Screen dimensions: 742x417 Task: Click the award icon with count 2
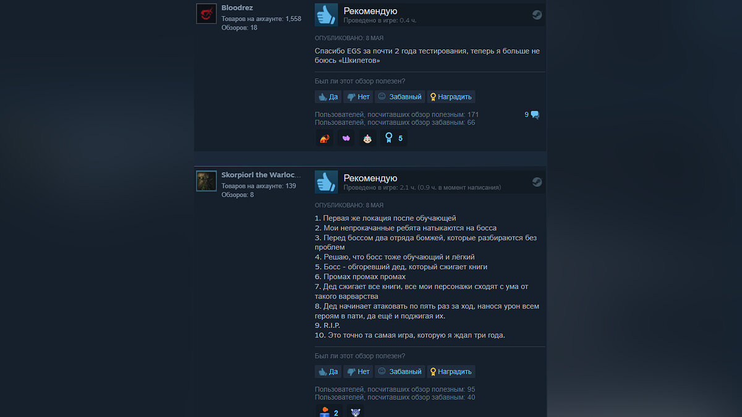(328, 411)
